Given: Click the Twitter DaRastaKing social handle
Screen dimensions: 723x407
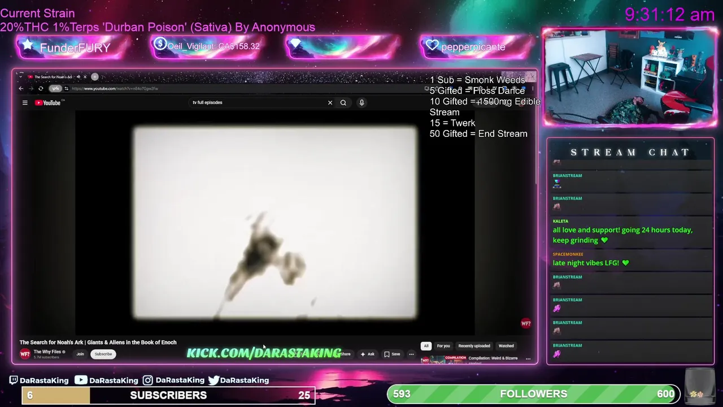Looking at the screenshot, I should click(238, 380).
